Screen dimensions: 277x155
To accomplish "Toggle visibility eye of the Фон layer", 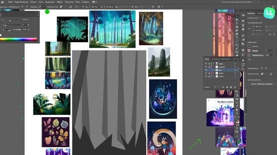I will (206, 70).
